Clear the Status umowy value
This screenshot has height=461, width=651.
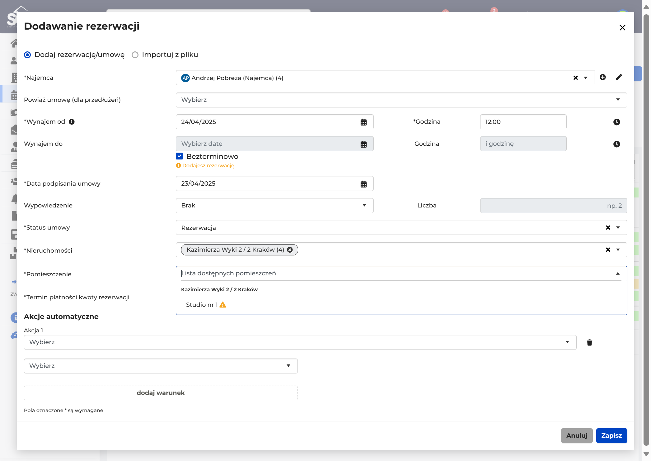pos(608,228)
